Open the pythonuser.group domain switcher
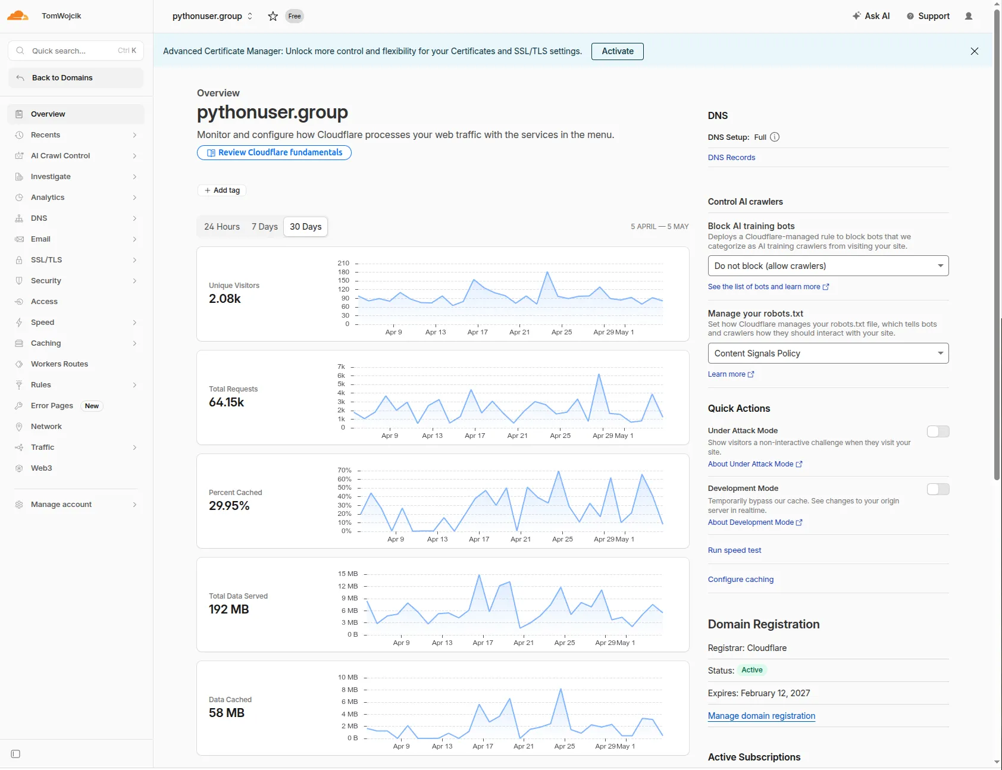The height and width of the screenshot is (770, 1002). coord(212,16)
